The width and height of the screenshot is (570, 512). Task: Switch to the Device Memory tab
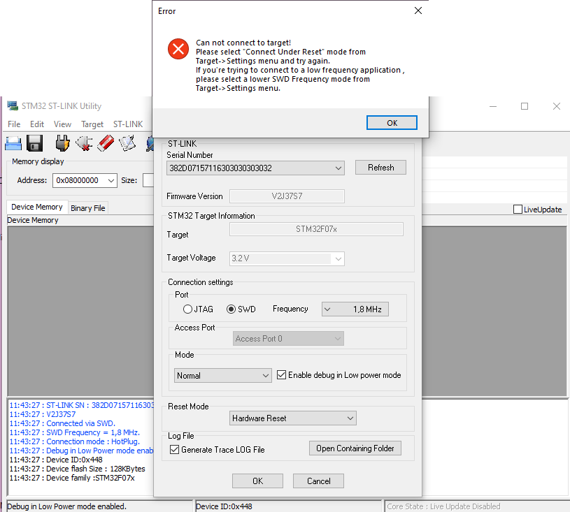pos(37,207)
